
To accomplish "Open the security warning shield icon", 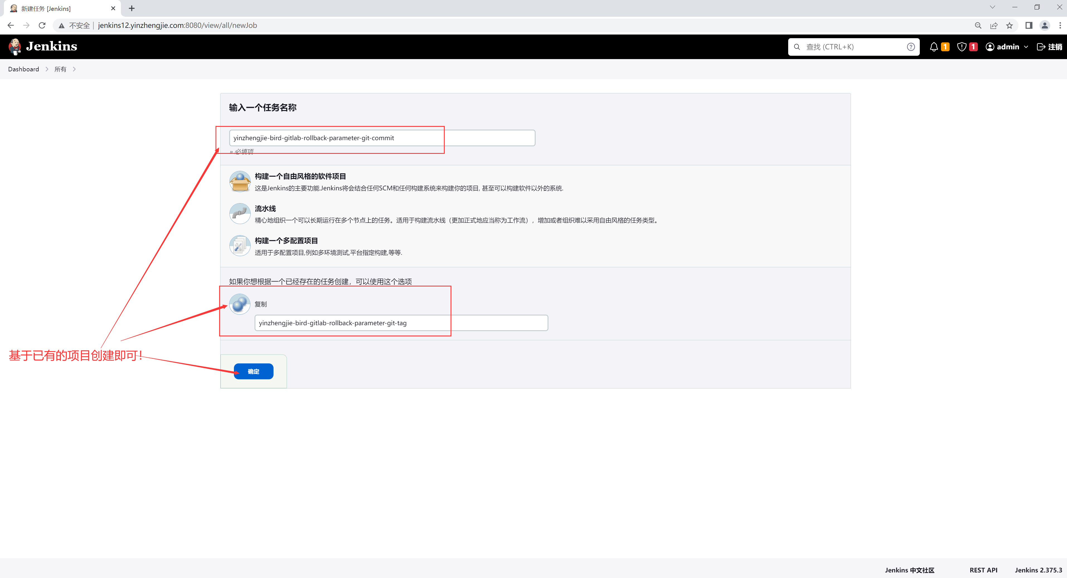I will pyautogui.click(x=962, y=47).
